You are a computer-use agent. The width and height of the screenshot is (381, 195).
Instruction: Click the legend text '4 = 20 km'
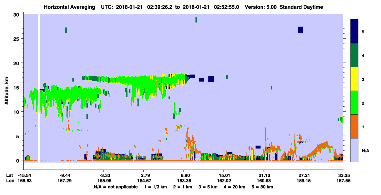[234, 187]
